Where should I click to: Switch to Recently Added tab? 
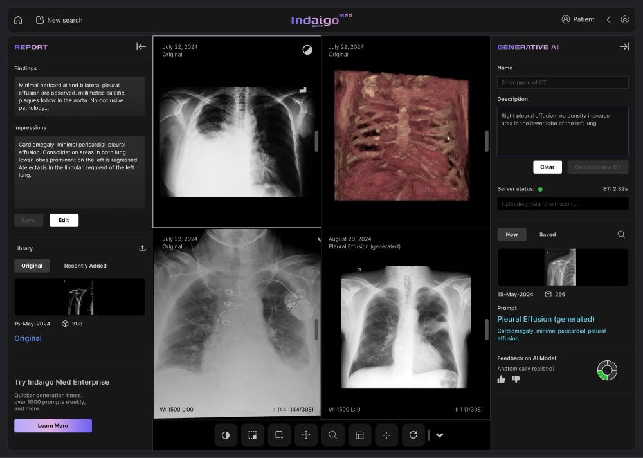pyautogui.click(x=86, y=266)
